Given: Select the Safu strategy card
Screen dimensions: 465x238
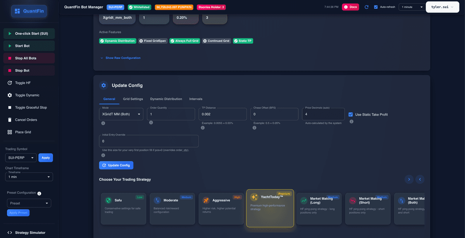Looking at the screenshot, I should (124, 209).
